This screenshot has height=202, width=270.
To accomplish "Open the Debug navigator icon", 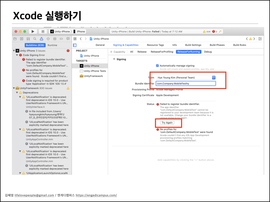I will 55,39.
